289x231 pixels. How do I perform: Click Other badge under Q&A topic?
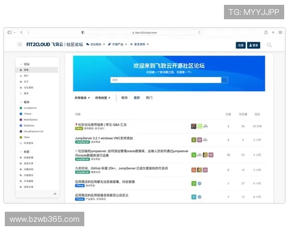(79, 128)
